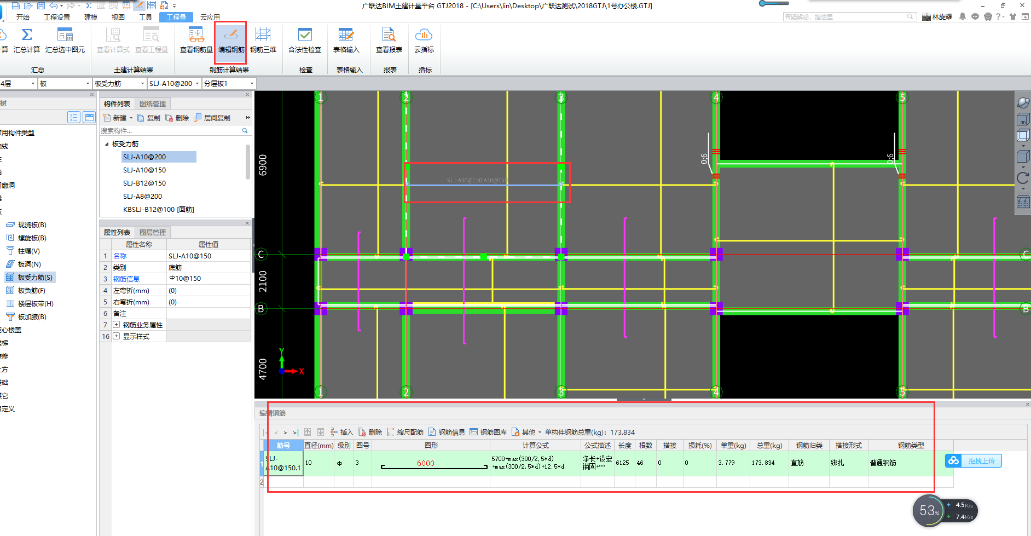This screenshot has height=536, width=1031.
Task: Click the slider in the title bar
Action: (774, 3)
